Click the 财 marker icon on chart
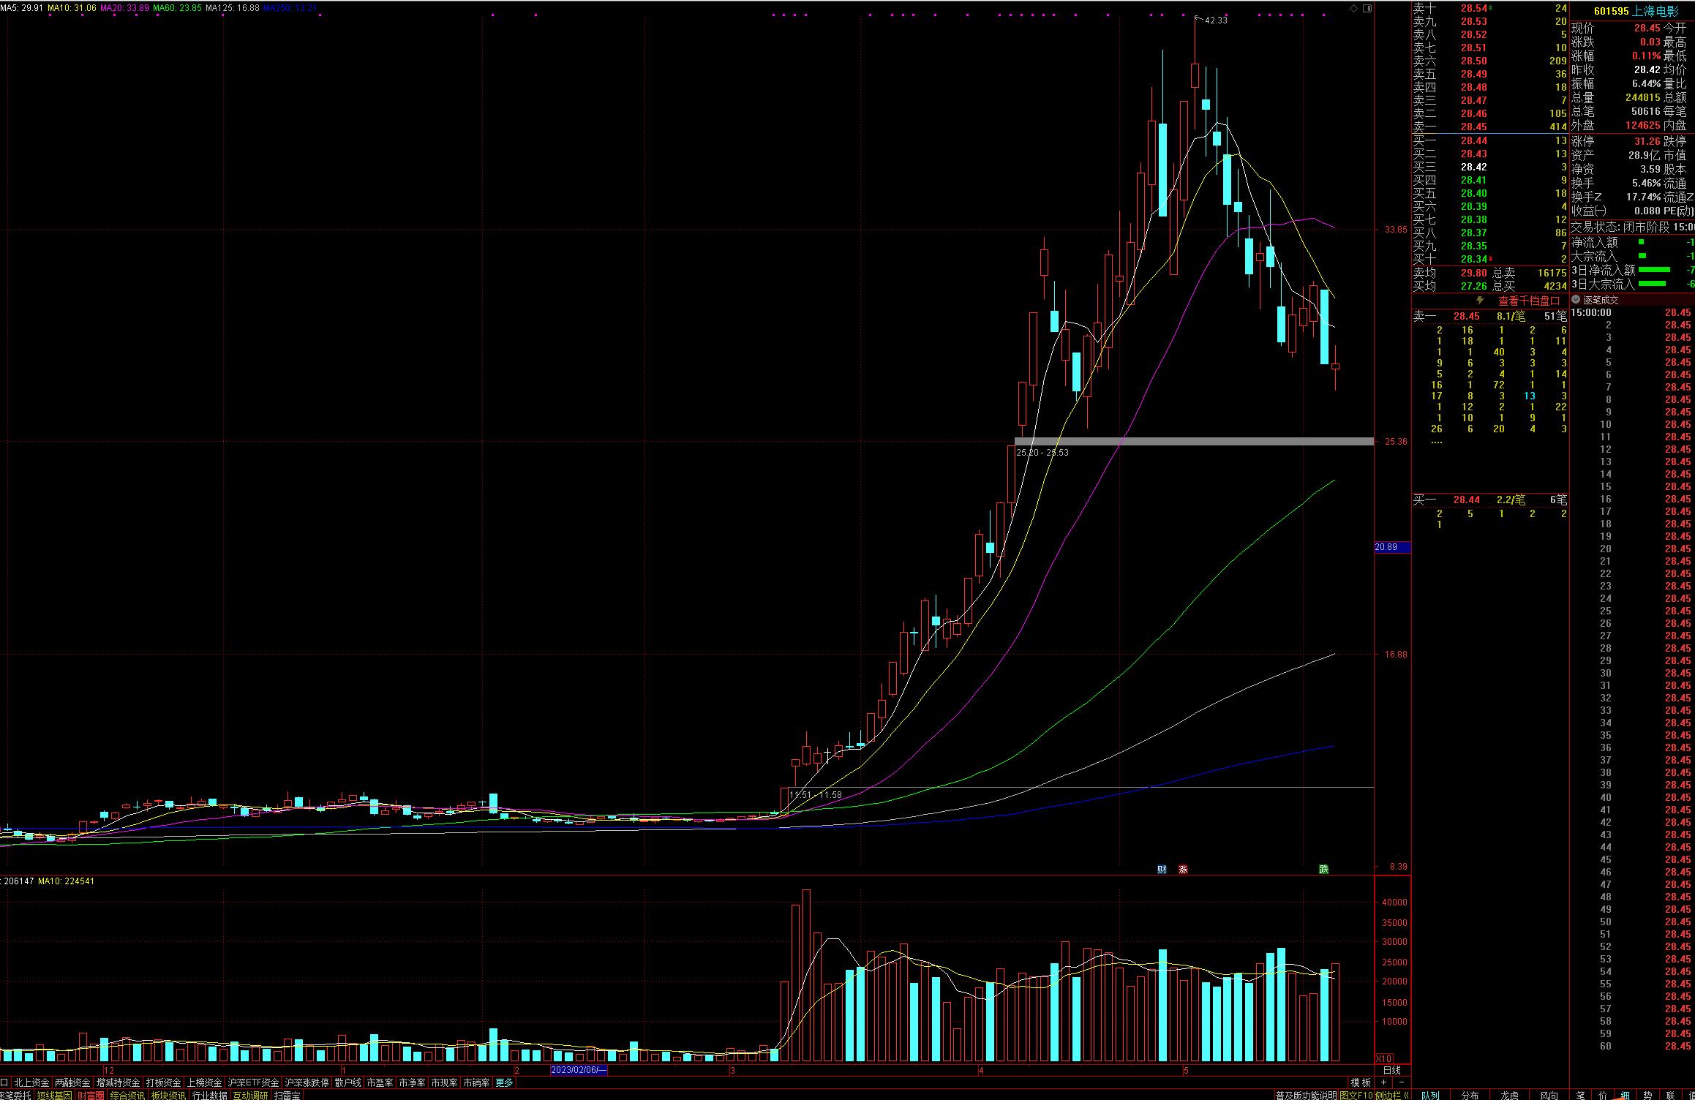The image size is (1695, 1100). (x=1162, y=869)
